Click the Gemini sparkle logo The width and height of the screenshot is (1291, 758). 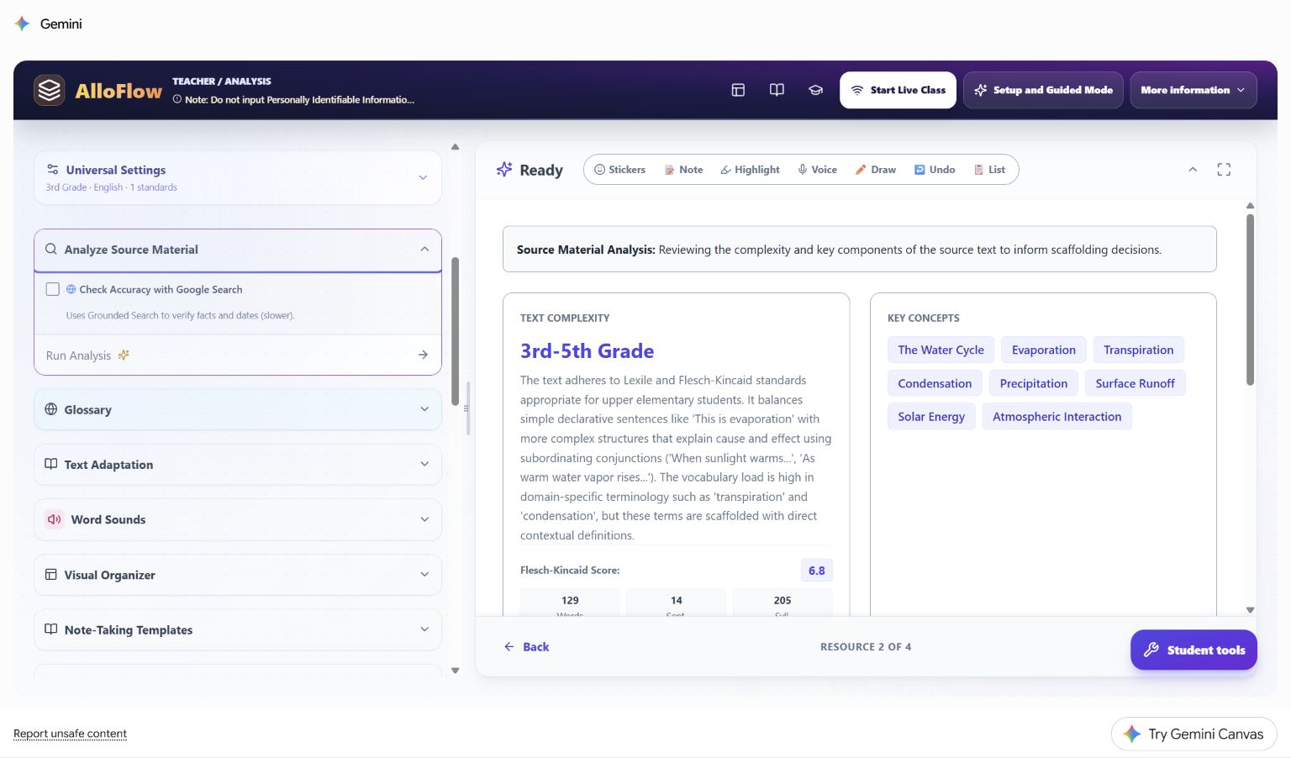pyautogui.click(x=23, y=24)
